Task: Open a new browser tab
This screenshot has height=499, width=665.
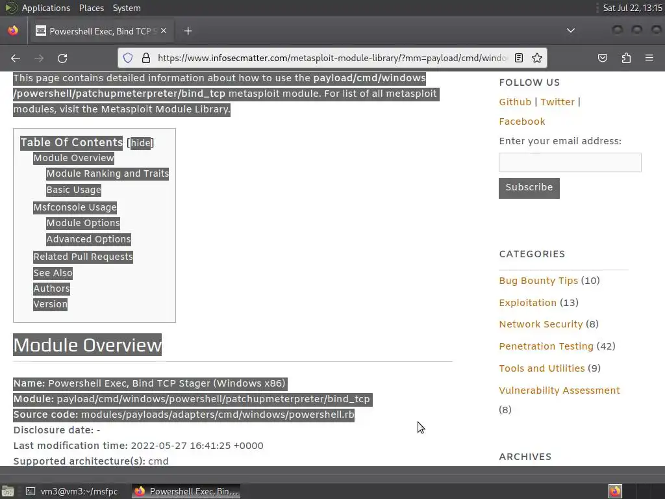Action: [x=188, y=31]
